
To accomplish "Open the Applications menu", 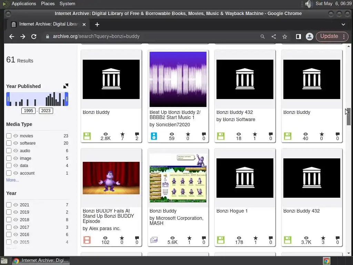I will pos(24,3).
